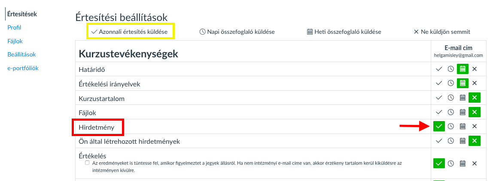Go to Fájlok in the left sidebar
This screenshot has height=181, width=490.
[x=15, y=41]
